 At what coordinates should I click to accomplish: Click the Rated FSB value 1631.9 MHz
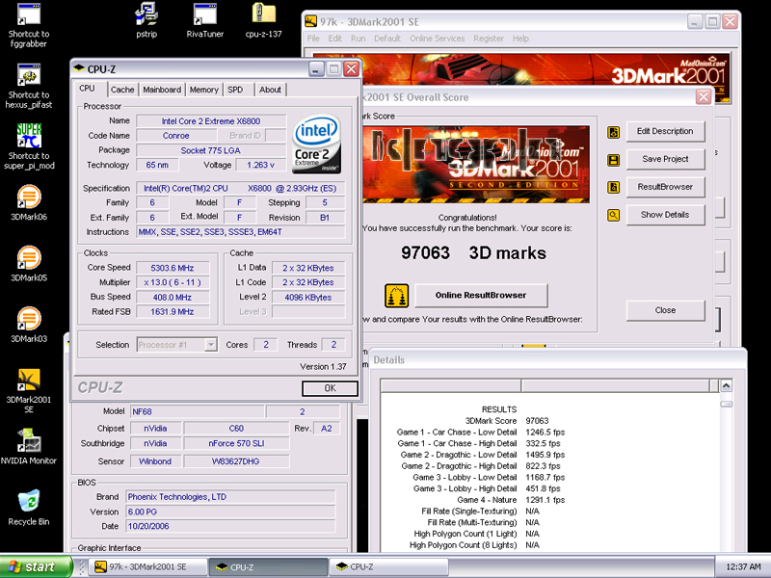click(173, 311)
